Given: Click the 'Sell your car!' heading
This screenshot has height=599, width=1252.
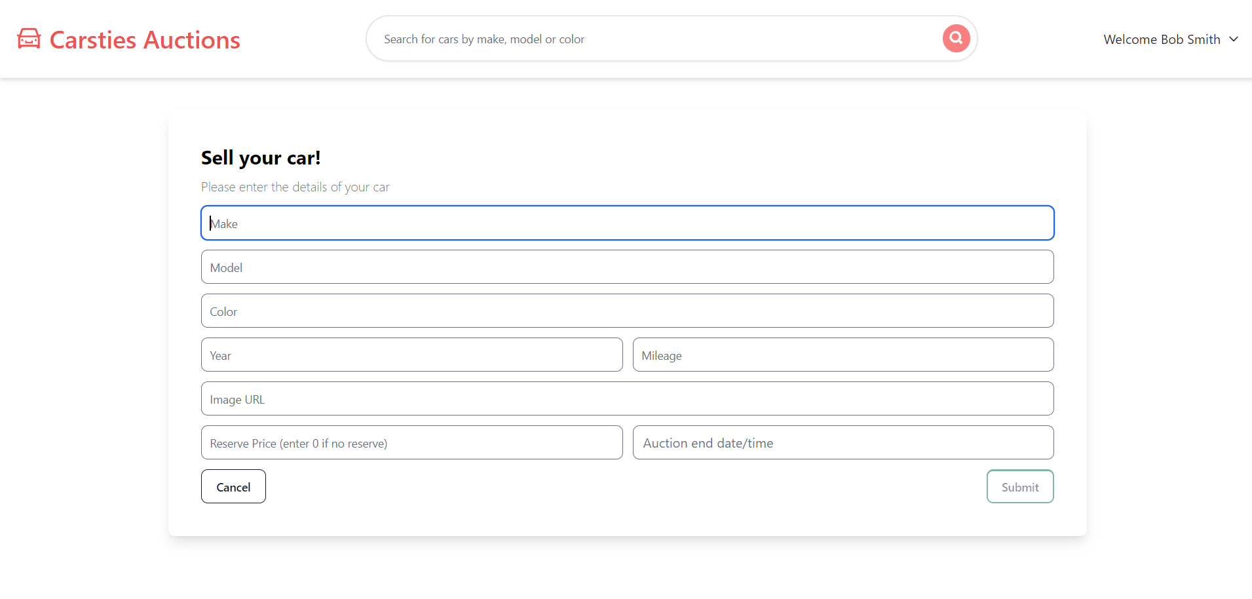Looking at the screenshot, I should tap(261, 158).
